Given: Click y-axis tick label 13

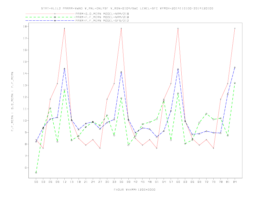Looking at the screenshot, I should click(x=25, y=85).
